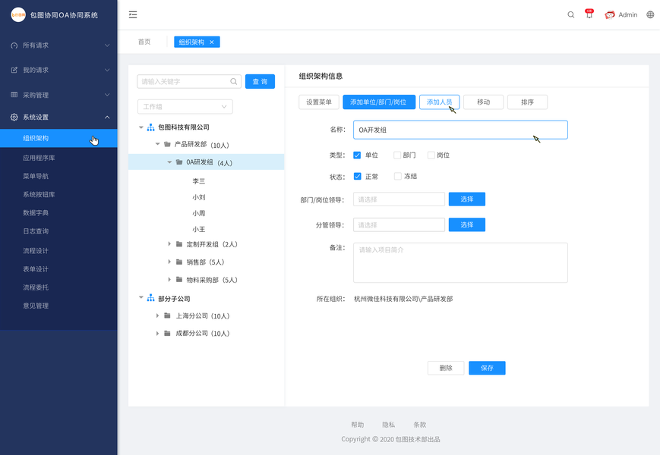Click 我的请求 edit icon in sidebar
This screenshot has height=455, width=660.
click(x=14, y=70)
